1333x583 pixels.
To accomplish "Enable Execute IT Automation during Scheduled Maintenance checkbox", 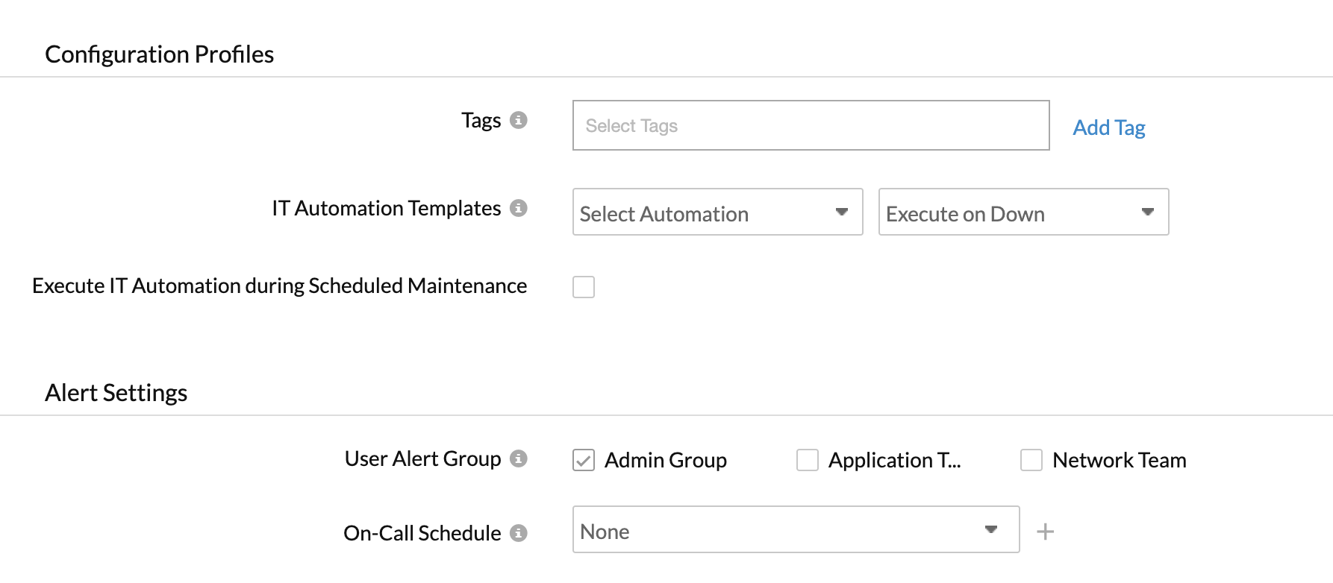I will (584, 287).
